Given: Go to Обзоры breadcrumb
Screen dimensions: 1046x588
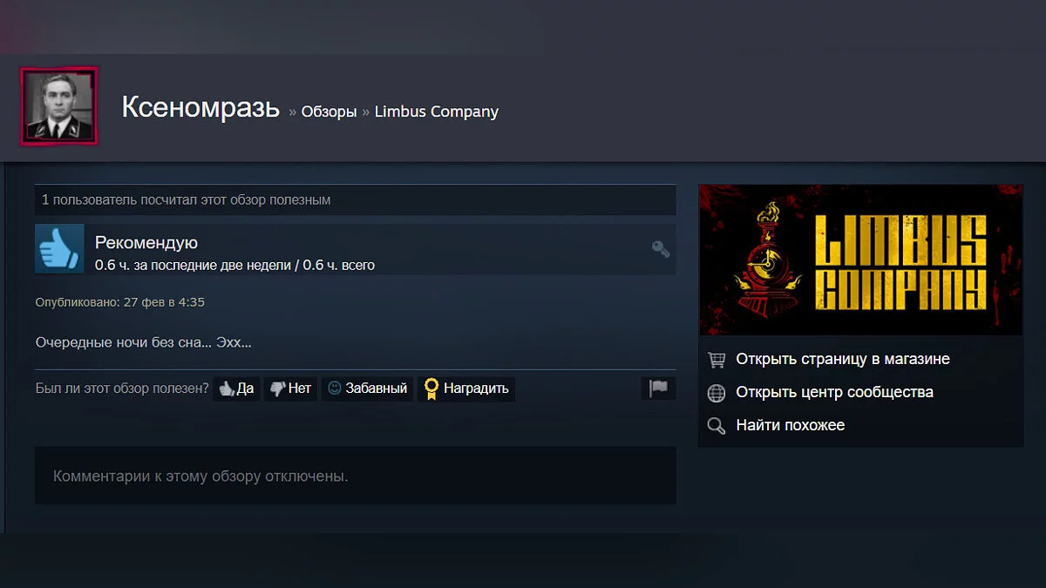Looking at the screenshot, I should [x=329, y=112].
